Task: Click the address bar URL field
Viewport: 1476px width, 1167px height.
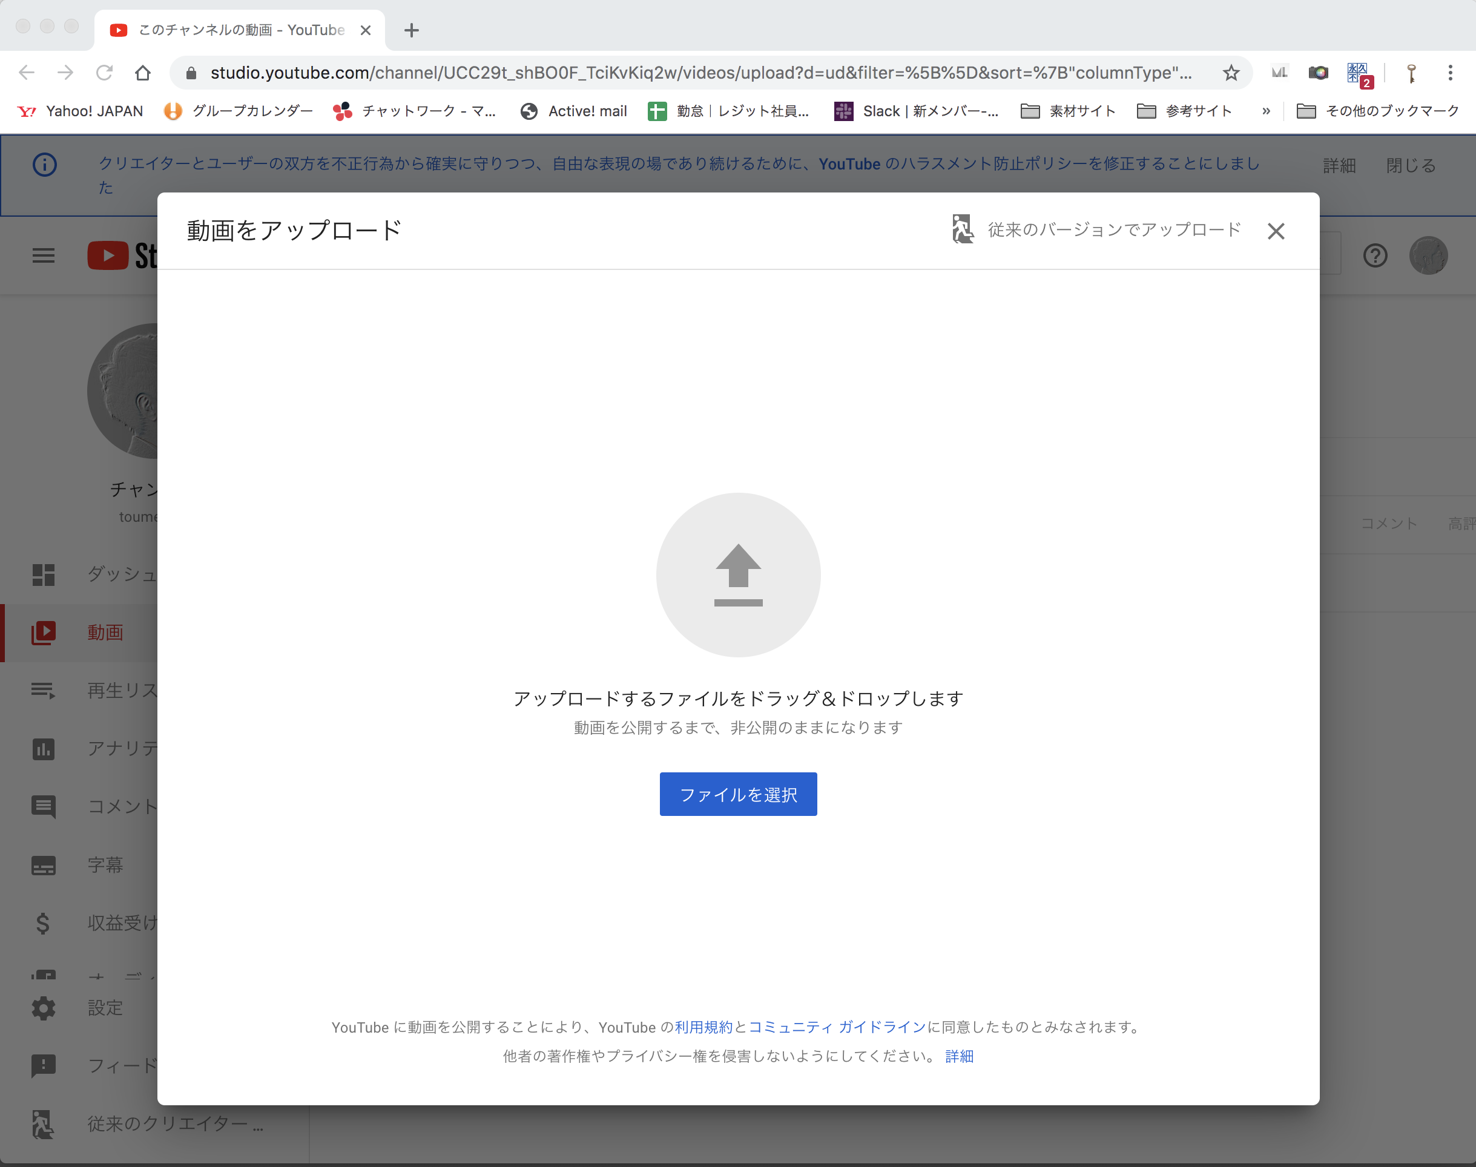Action: (700, 73)
